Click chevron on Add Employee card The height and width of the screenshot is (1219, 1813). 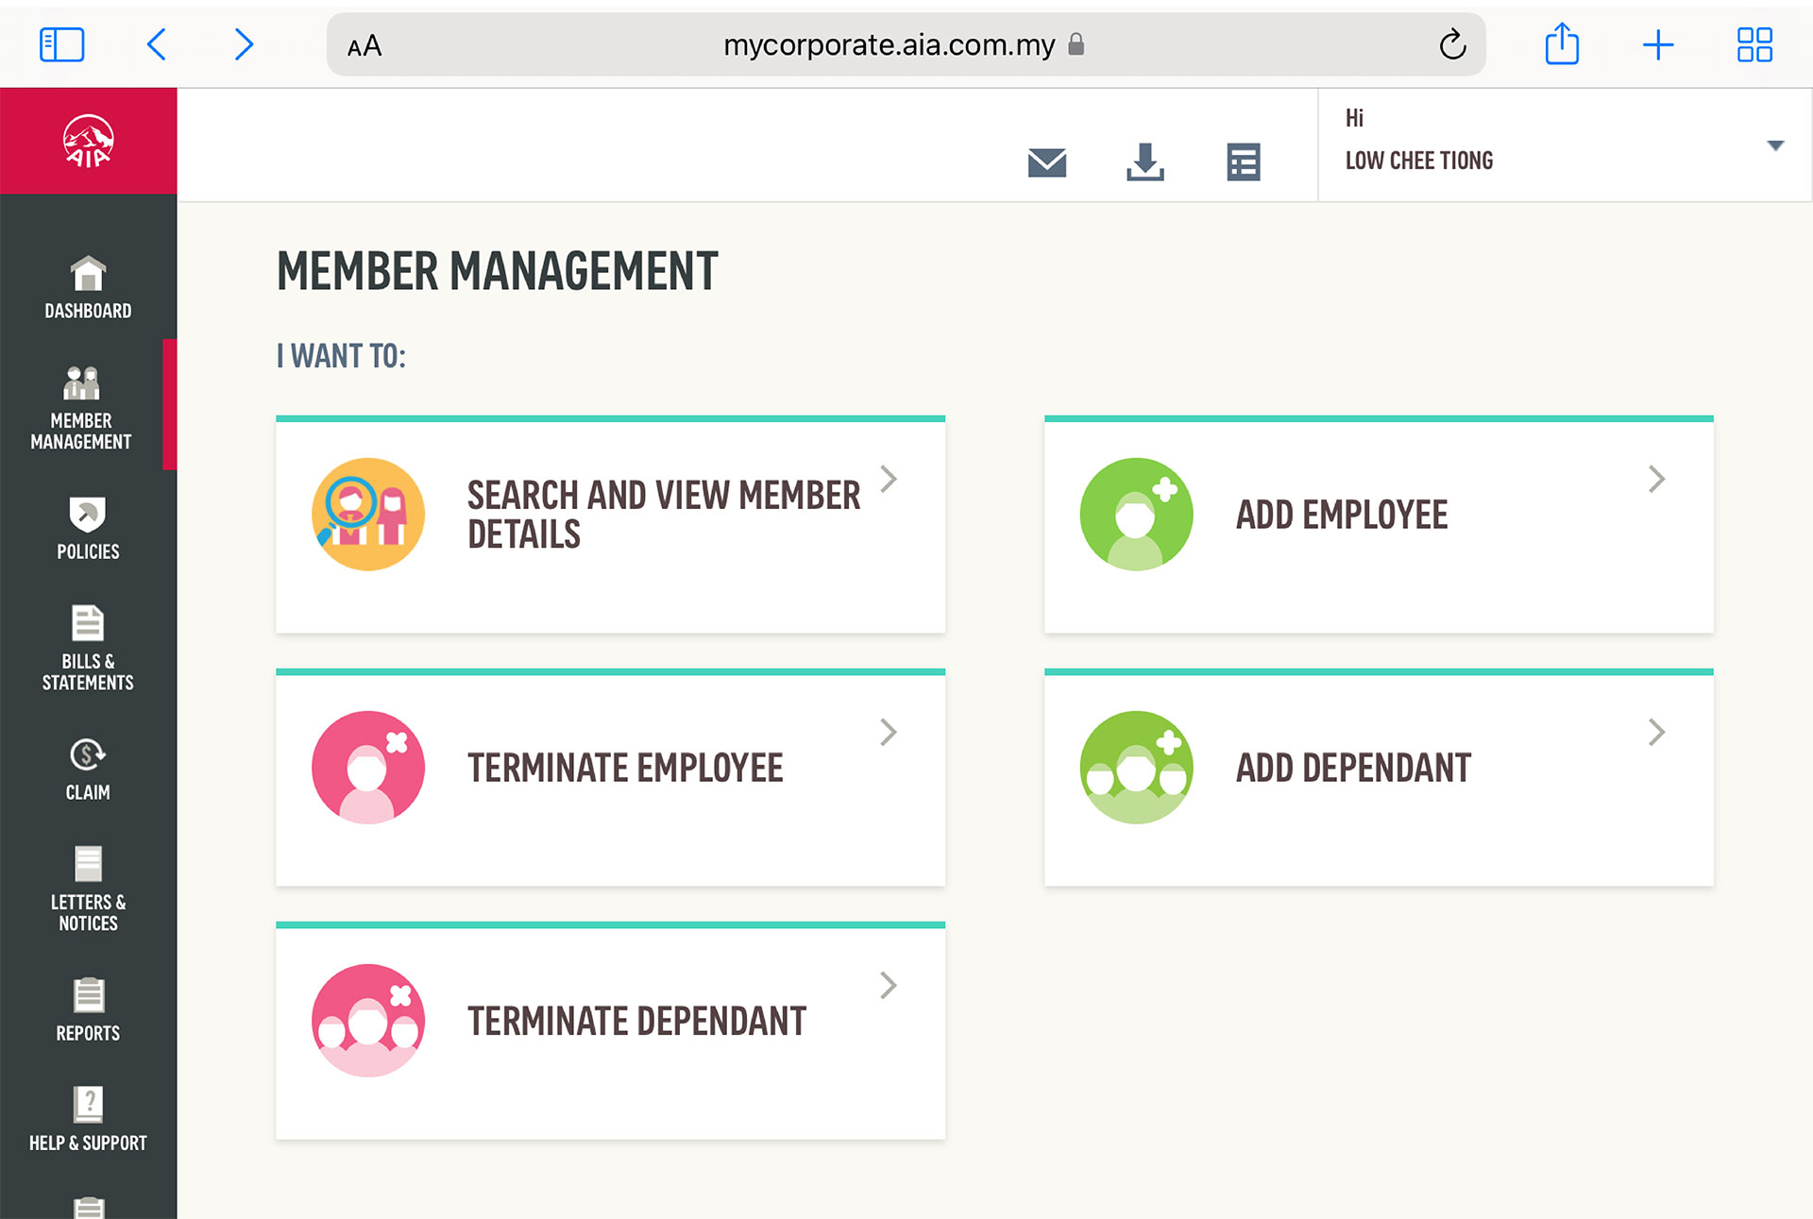(x=1656, y=479)
